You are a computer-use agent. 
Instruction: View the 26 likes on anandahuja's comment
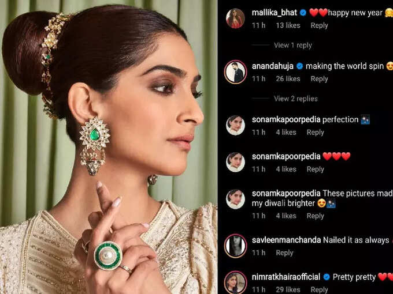(x=288, y=79)
